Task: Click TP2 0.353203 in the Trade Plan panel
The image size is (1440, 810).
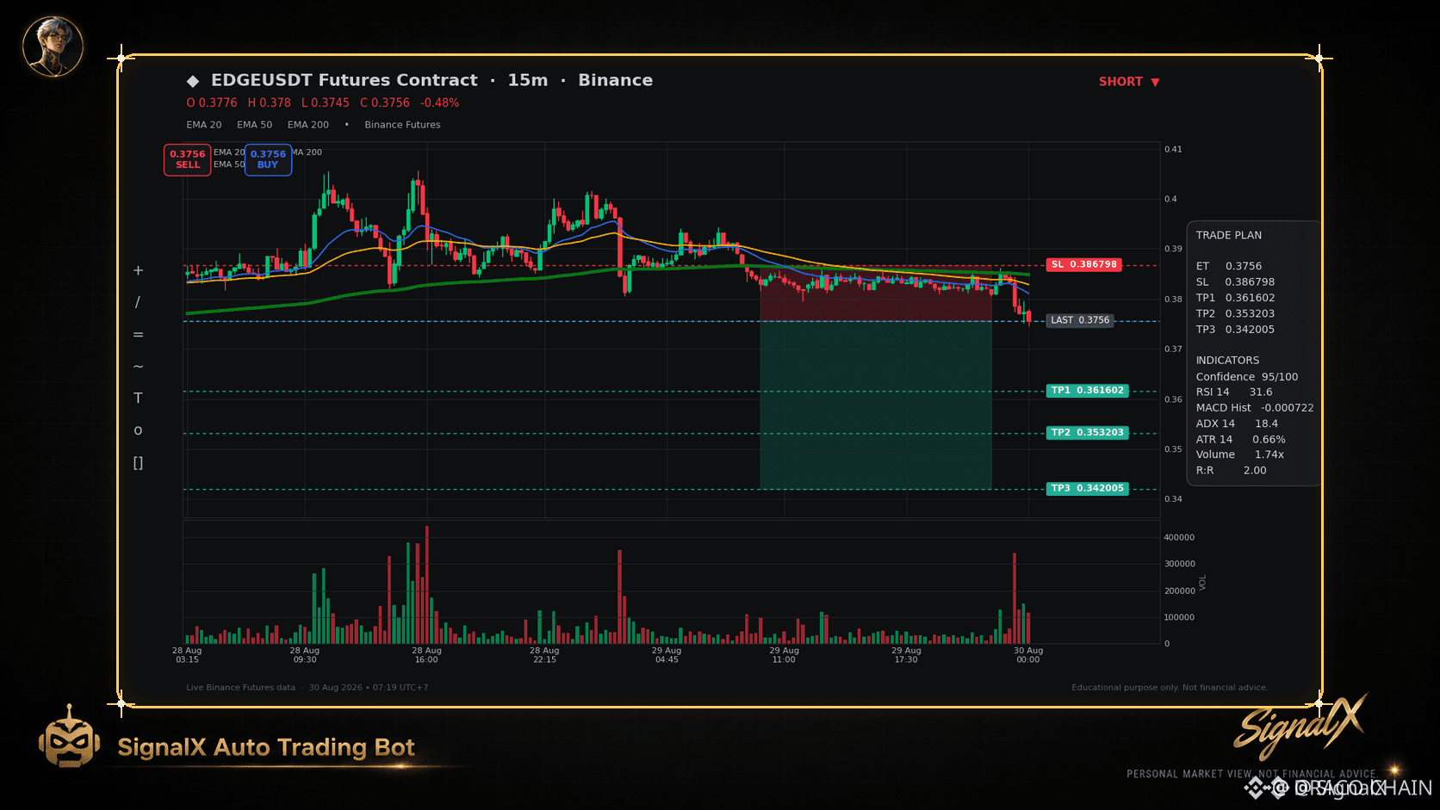Action: (1235, 313)
